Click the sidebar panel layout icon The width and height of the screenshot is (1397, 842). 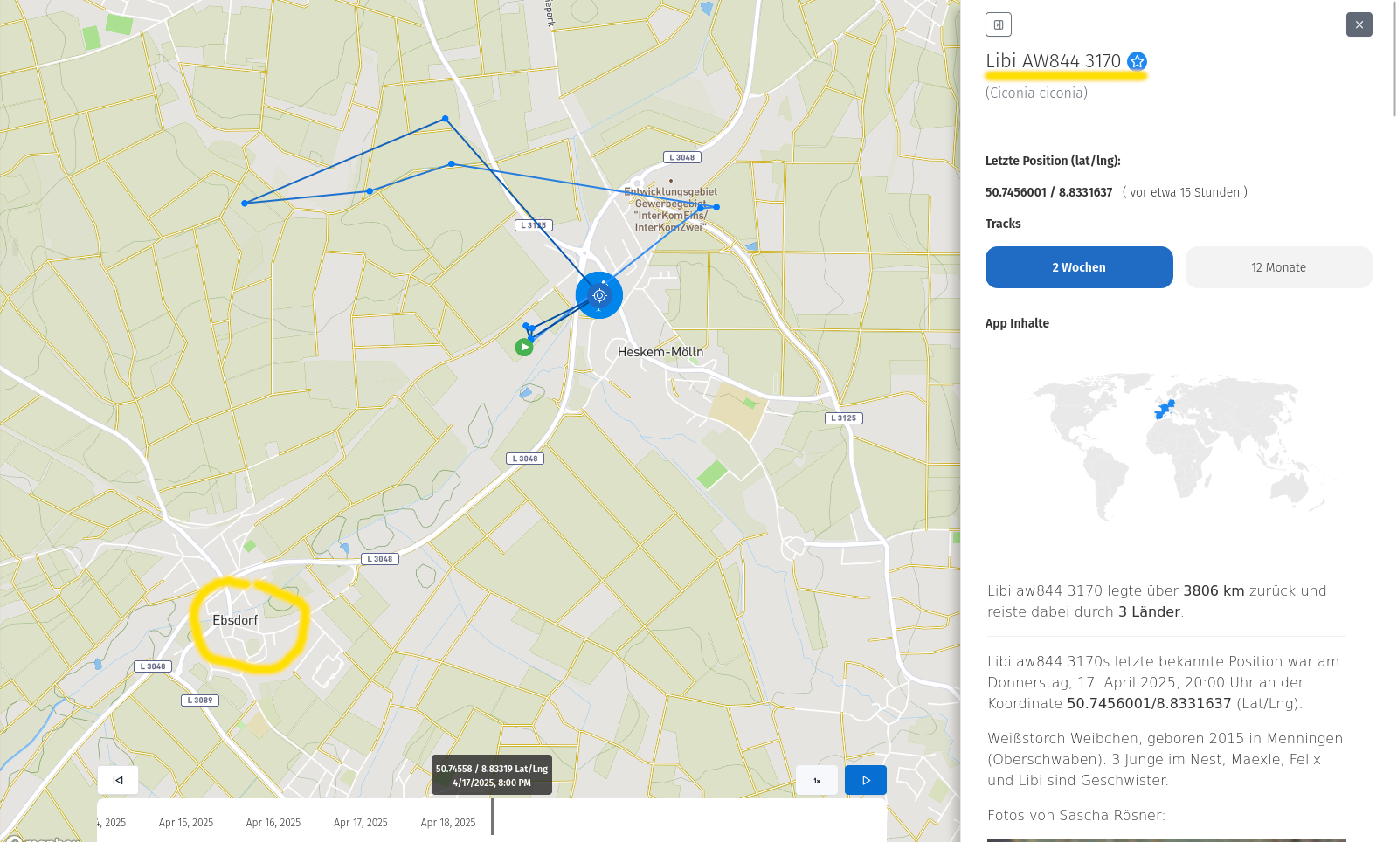[998, 24]
